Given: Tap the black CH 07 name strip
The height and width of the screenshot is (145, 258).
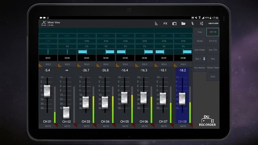Looking at the screenshot, I should tap(164, 58).
